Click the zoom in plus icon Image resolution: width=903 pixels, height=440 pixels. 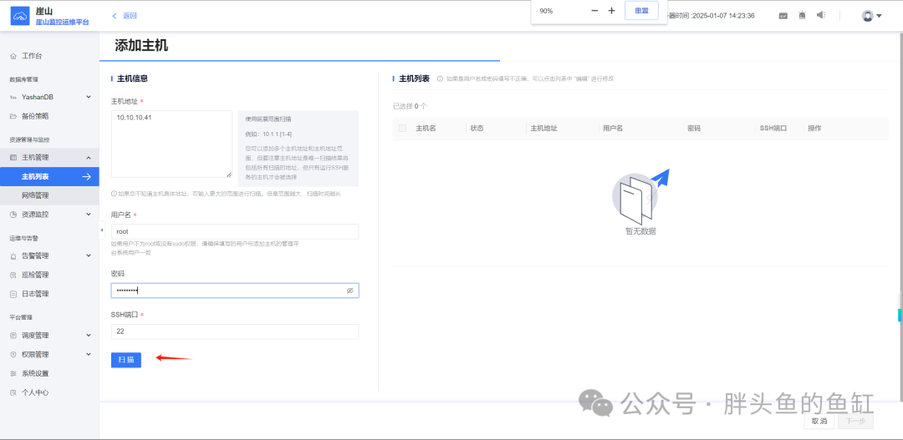pyautogui.click(x=611, y=11)
